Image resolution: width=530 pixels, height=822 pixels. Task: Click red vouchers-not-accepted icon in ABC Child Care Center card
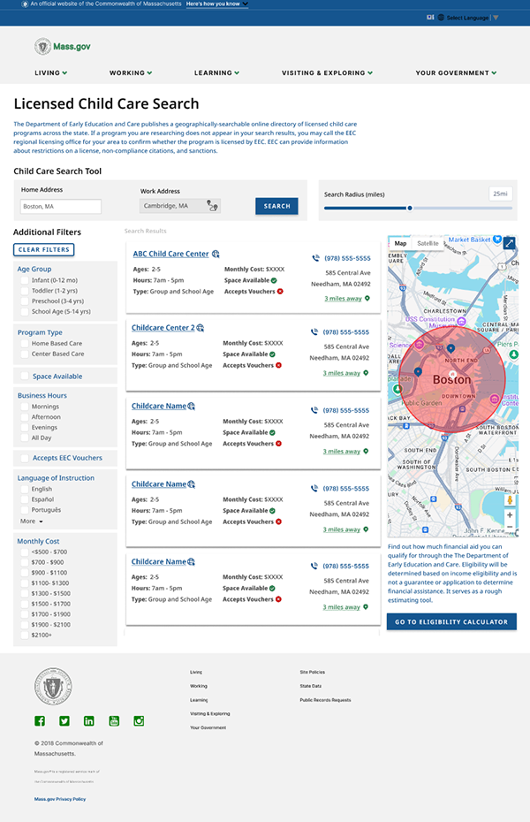[280, 292]
